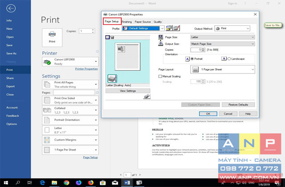Screen dimensions: 285x187
Task: Open Windows Start menu
Action: (x=6, y=183)
